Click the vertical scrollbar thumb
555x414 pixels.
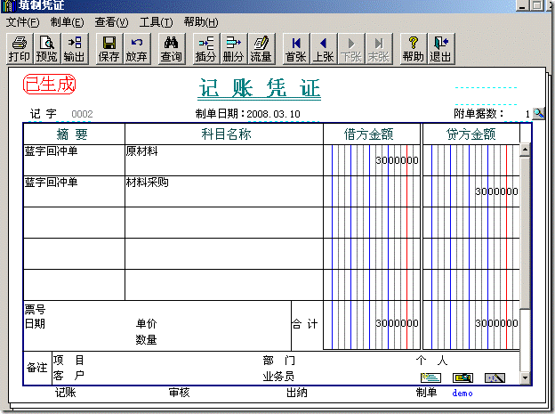coord(525,233)
